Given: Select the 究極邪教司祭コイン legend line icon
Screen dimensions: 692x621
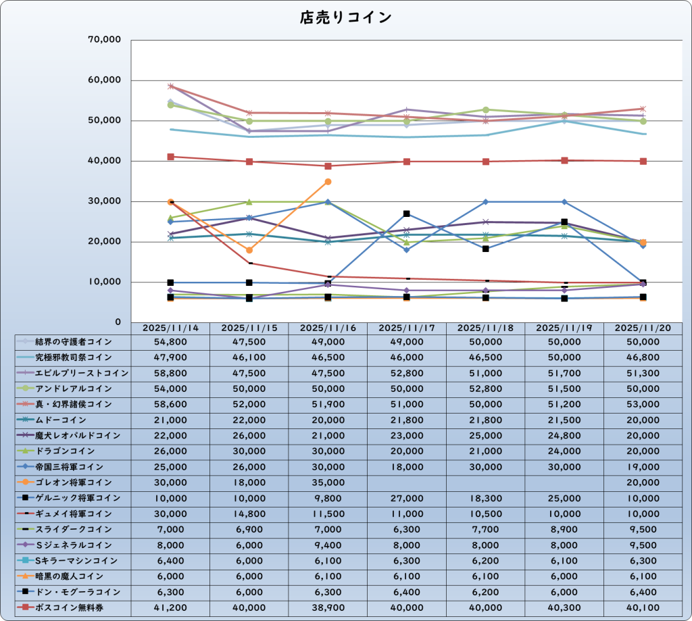Looking at the screenshot, I should pos(25,357).
